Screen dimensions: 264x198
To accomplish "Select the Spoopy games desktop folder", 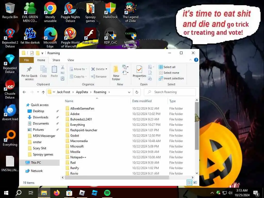I will click(90, 12).
